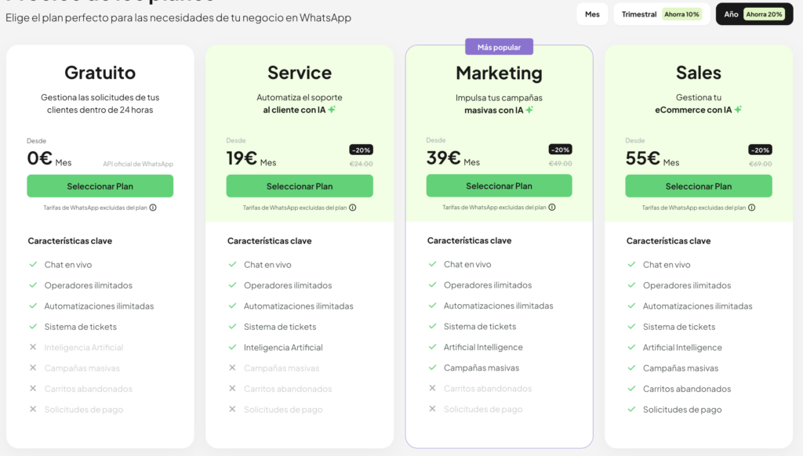Viewport: 803px width, 456px height.
Task: Select the Gratuito plan
Action: coord(100,186)
